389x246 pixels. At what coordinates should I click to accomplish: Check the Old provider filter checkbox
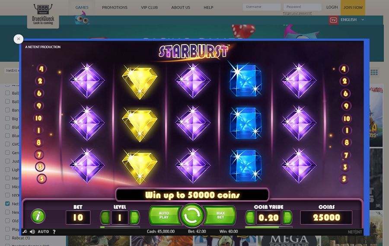point(8,220)
